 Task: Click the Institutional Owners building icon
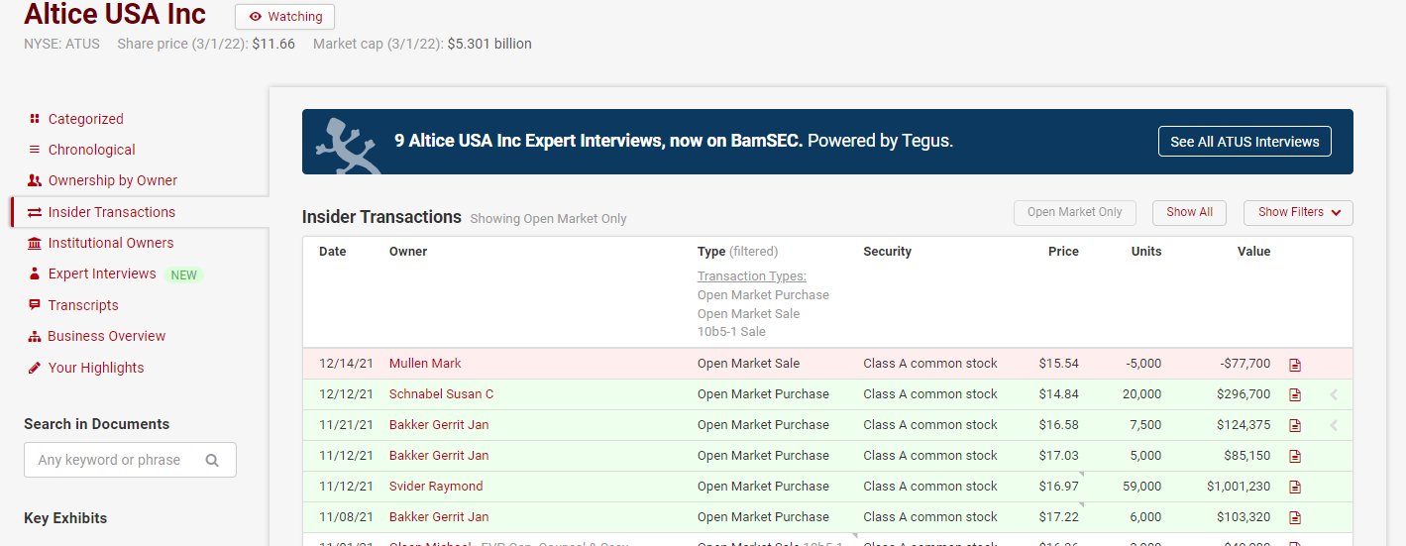35,243
